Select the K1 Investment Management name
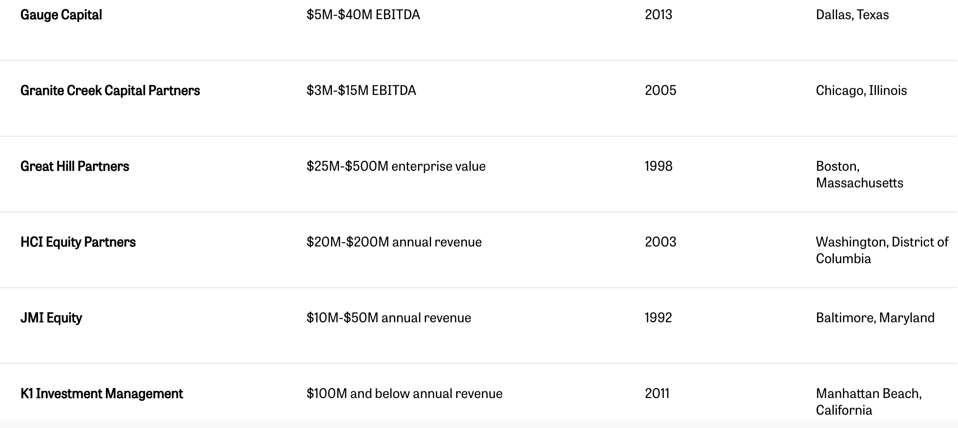The width and height of the screenshot is (958, 428). point(102,394)
